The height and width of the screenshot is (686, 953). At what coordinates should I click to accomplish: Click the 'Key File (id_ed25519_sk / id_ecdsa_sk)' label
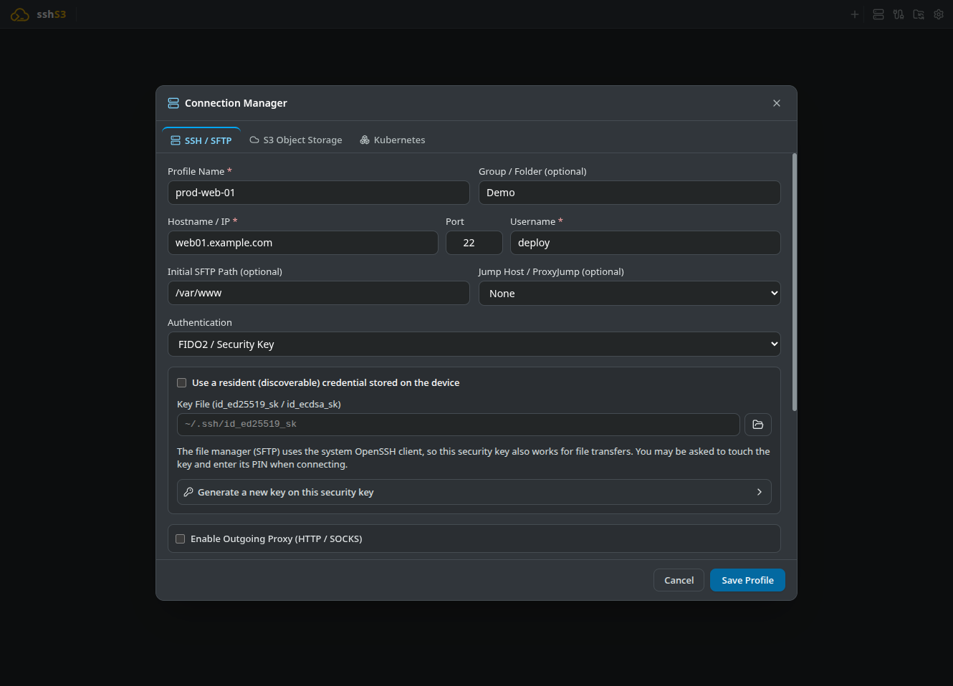(x=259, y=405)
